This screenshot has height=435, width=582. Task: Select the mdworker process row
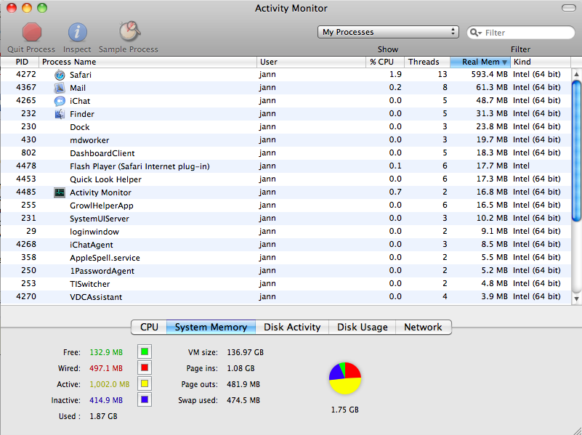[286, 140]
